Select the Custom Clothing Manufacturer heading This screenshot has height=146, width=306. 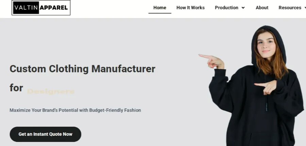coord(82,69)
